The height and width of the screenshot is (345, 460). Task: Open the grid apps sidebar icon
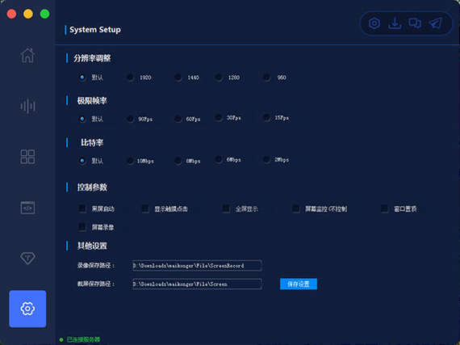(x=27, y=157)
